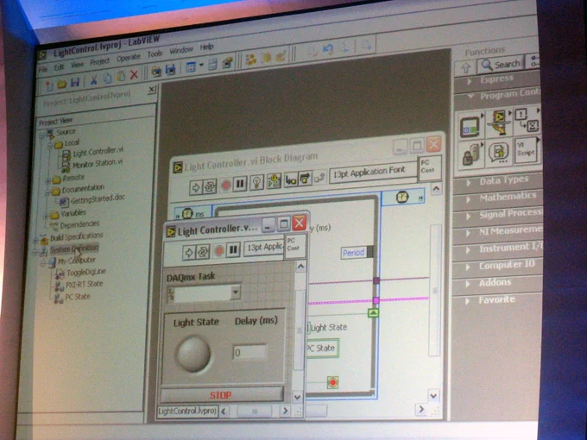Select PXI-RT State tree item
This screenshot has width=587, height=440.
tap(84, 285)
